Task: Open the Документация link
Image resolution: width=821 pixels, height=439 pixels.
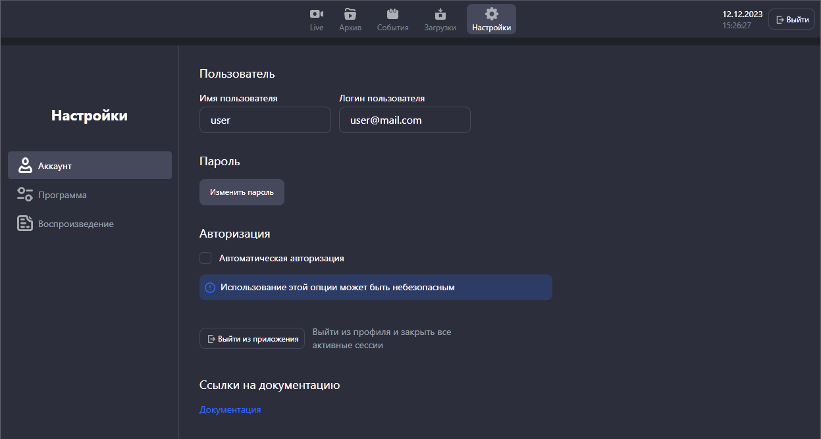Action: click(x=230, y=409)
